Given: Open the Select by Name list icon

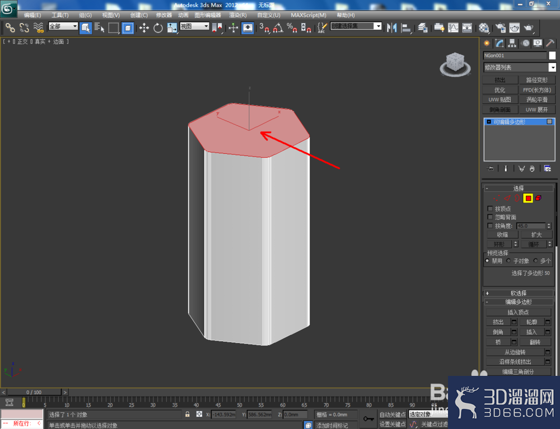Looking at the screenshot, I should tap(99, 27).
